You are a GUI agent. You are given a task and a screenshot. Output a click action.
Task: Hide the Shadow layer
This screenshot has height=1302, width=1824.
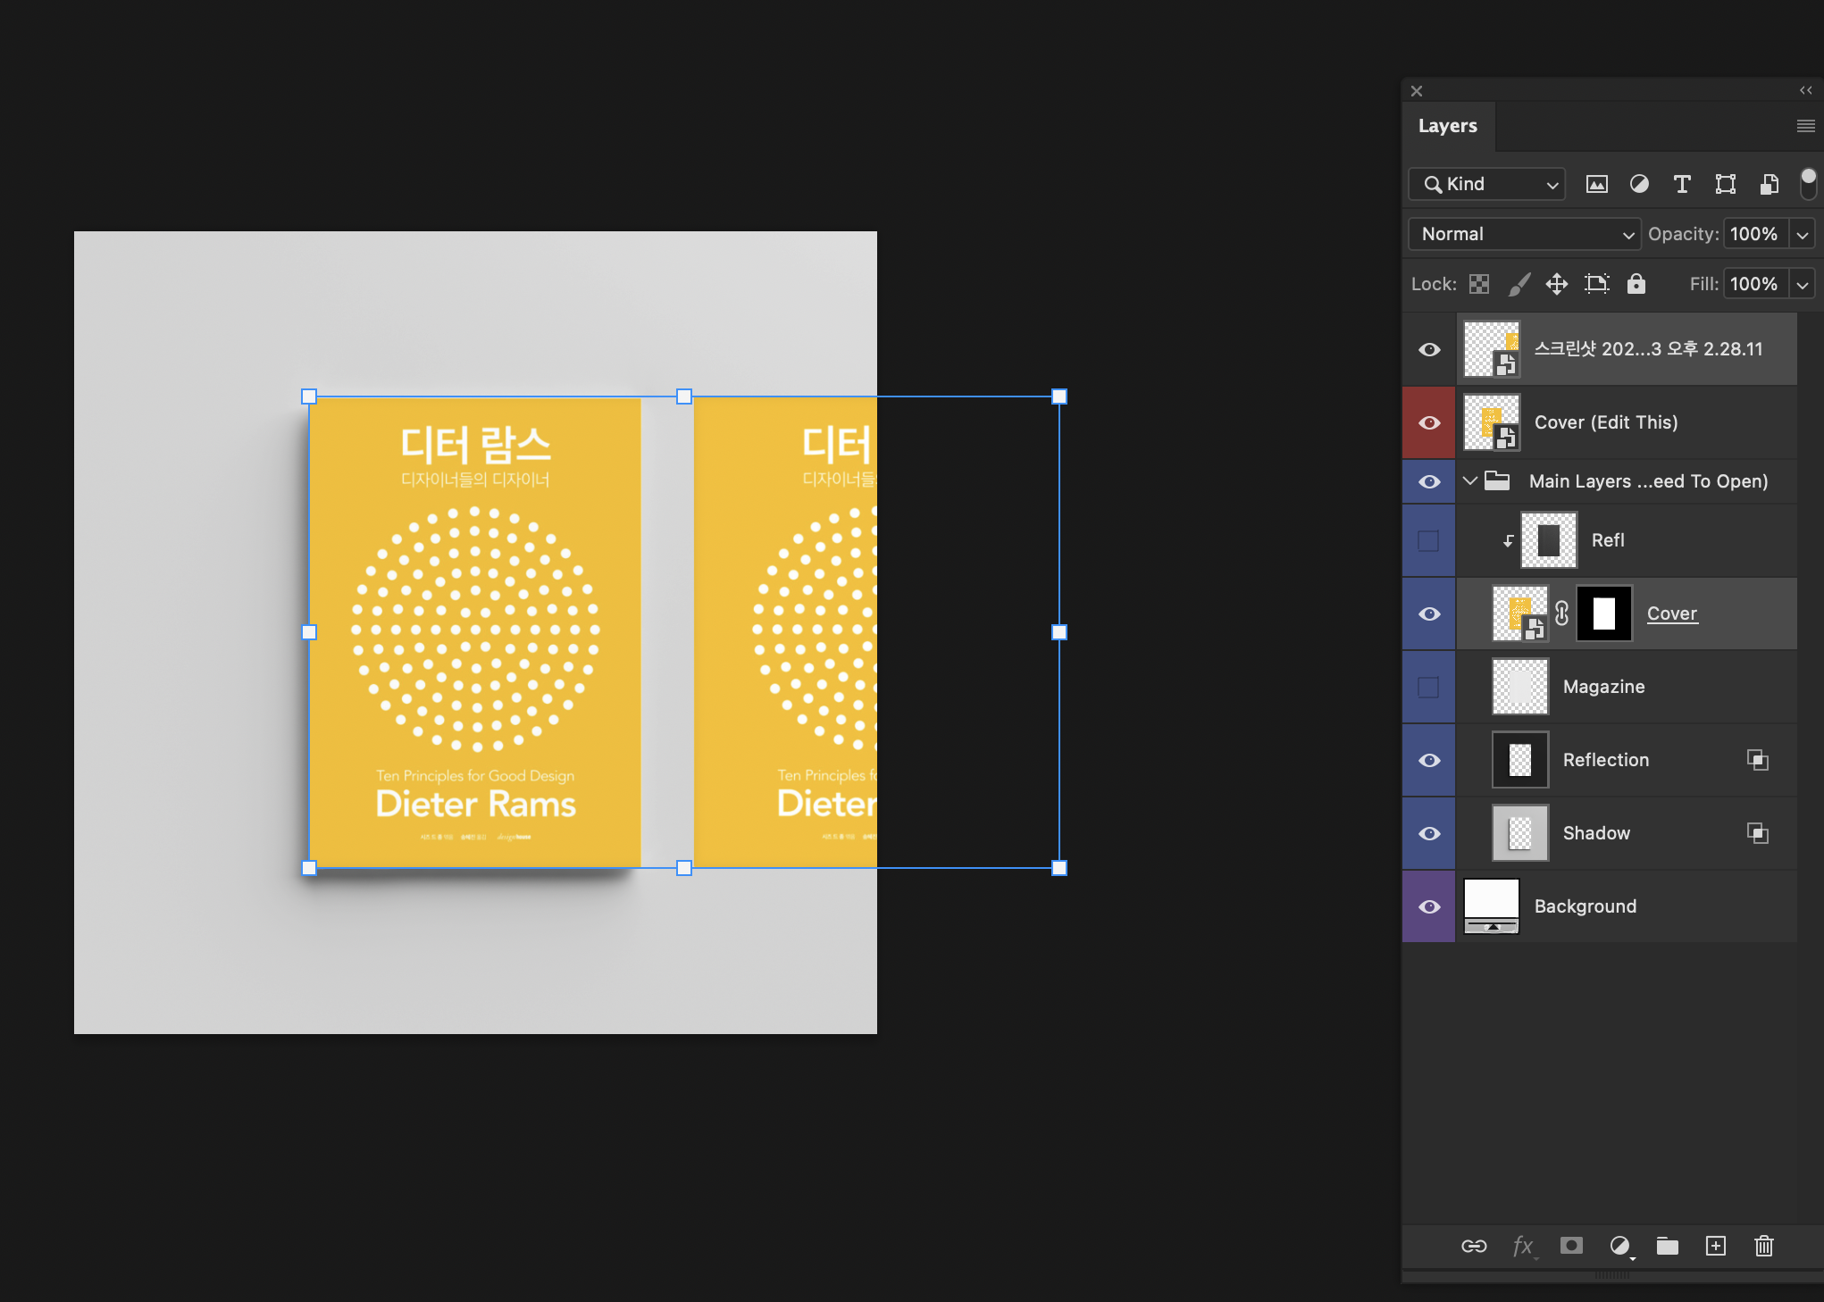[1429, 833]
